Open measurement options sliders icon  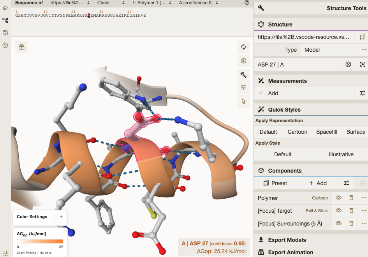pyautogui.click(x=363, y=93)
